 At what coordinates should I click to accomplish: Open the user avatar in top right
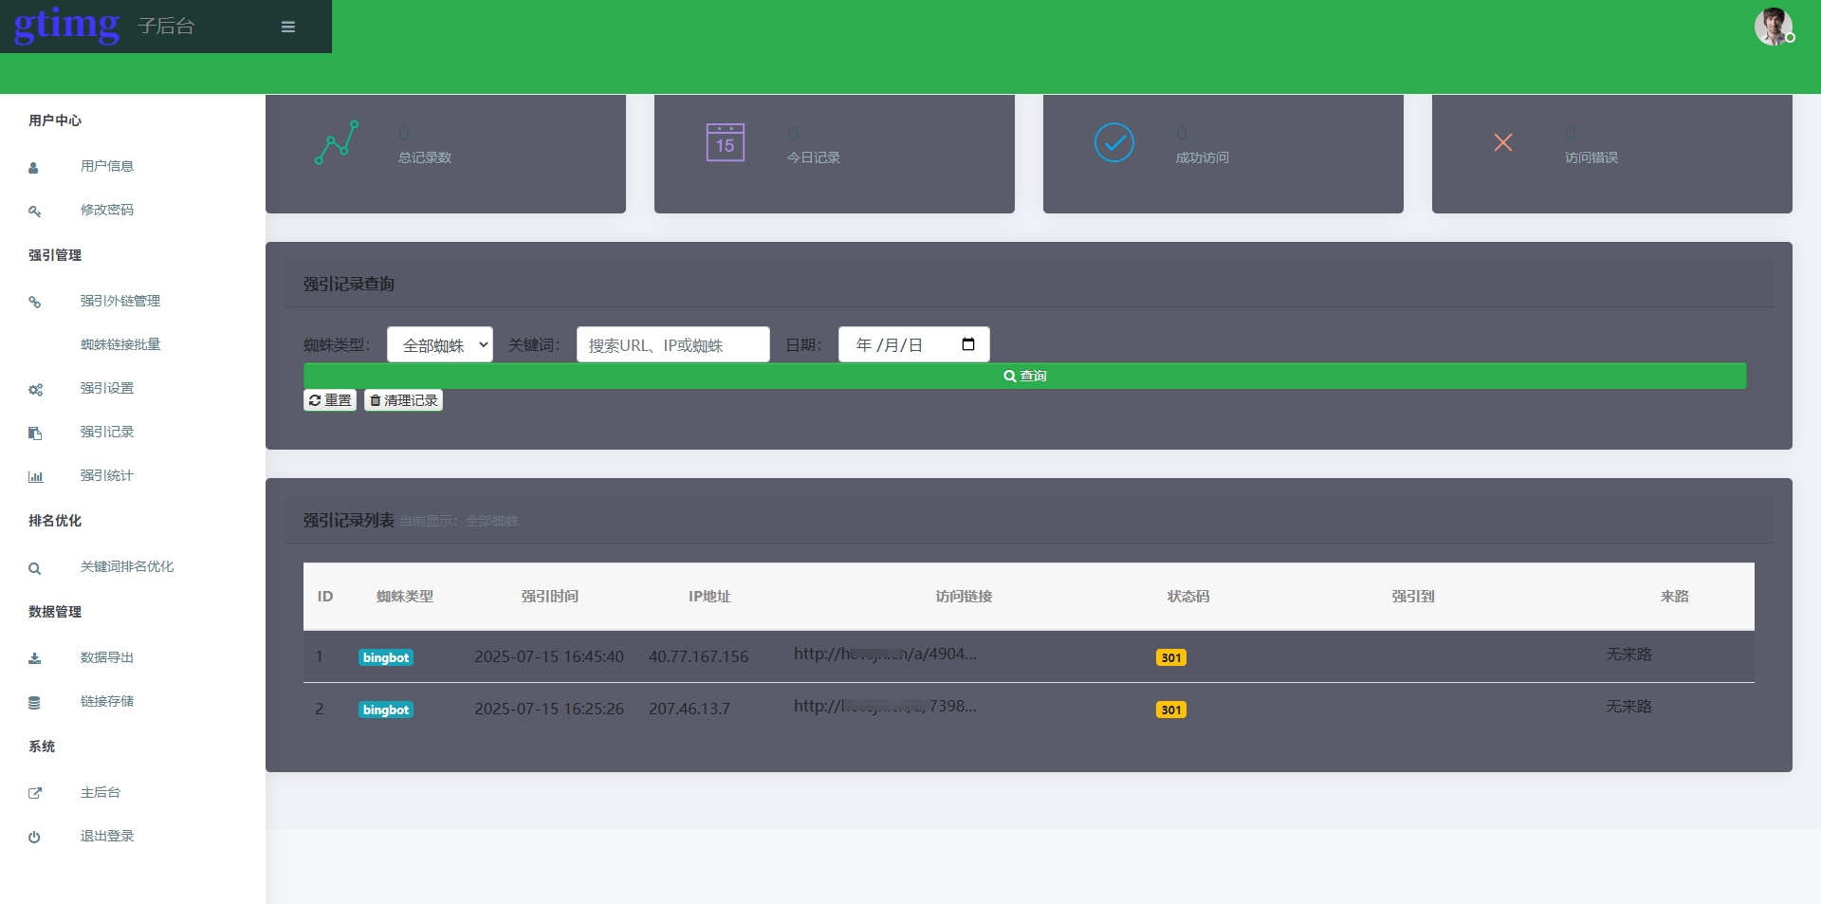coord(1773,27)
